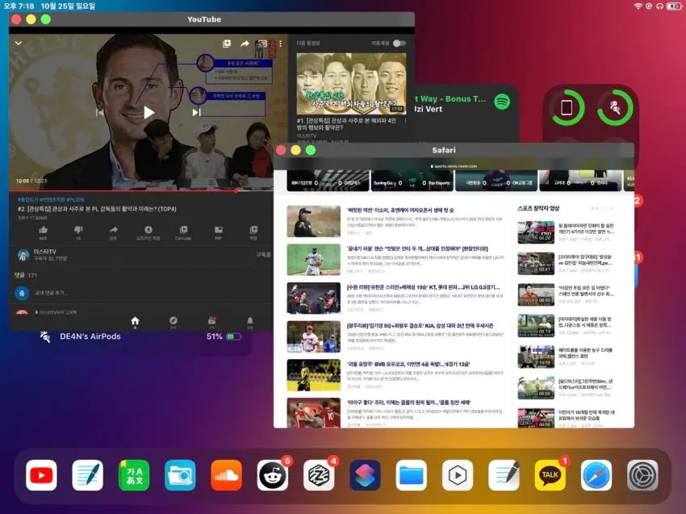Open the '이소미' golf article headline in Safari
The height and width of the screenshot is (514, 686).
click(400, 210)
